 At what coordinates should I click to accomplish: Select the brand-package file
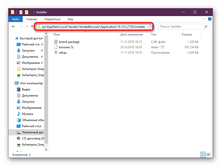coord(69,42)
